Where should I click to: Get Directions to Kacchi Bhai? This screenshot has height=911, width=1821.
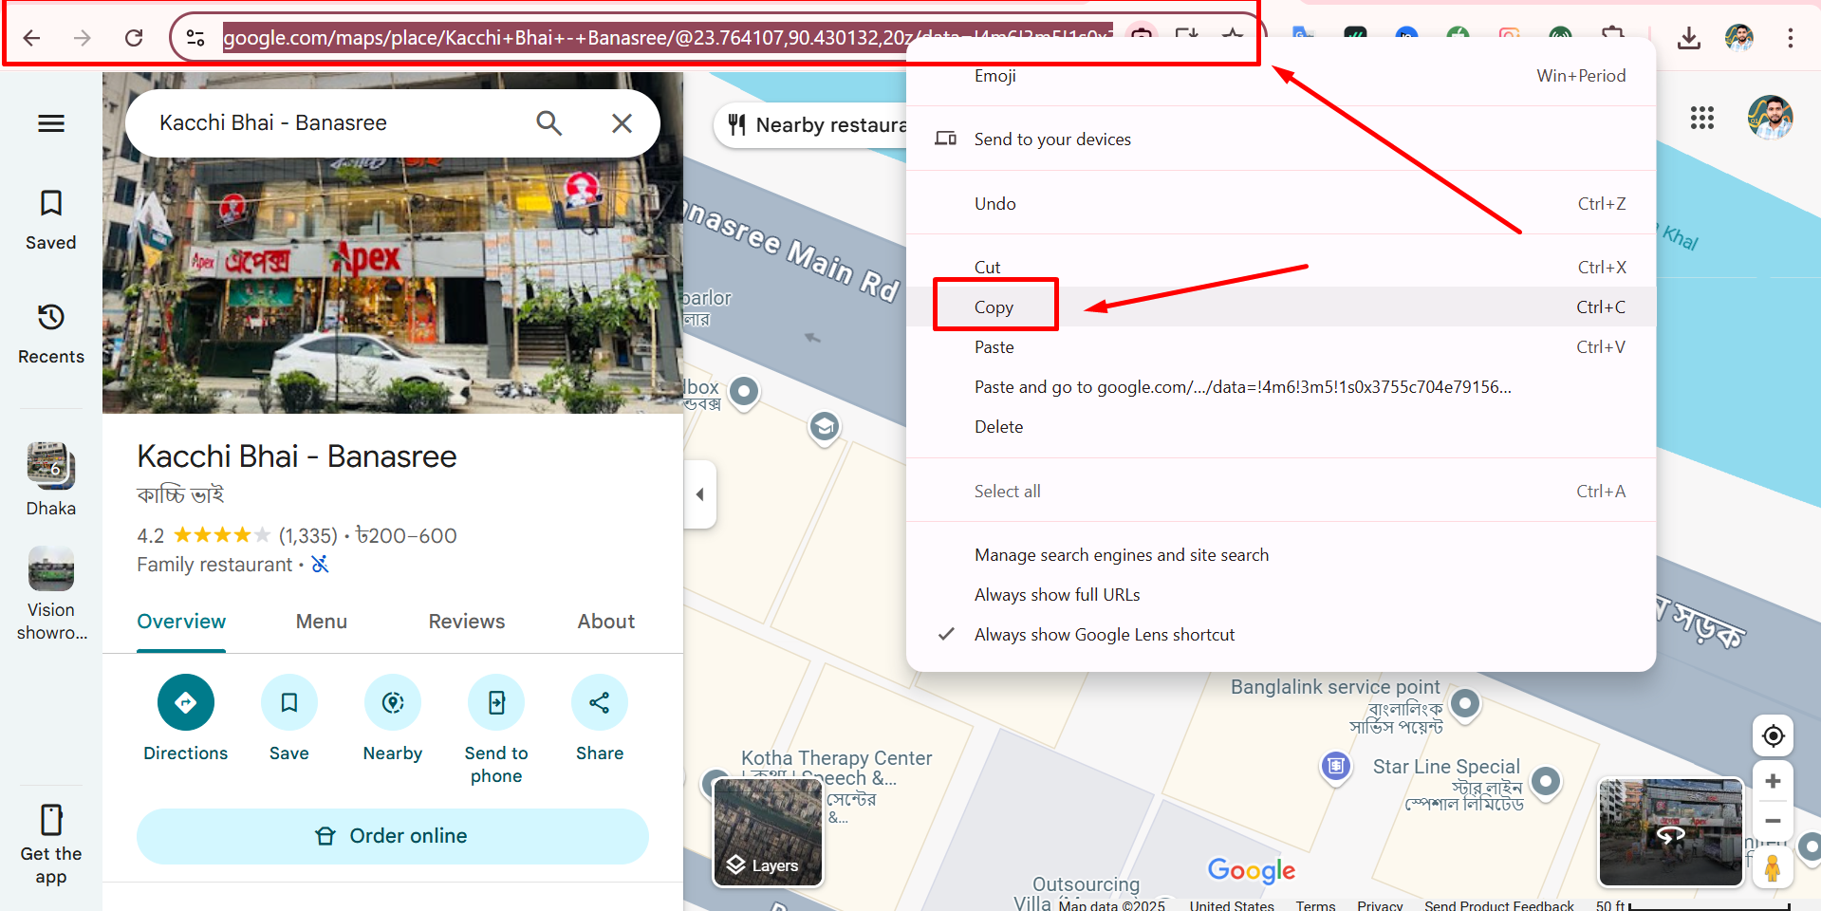click(x=186, y=718)
